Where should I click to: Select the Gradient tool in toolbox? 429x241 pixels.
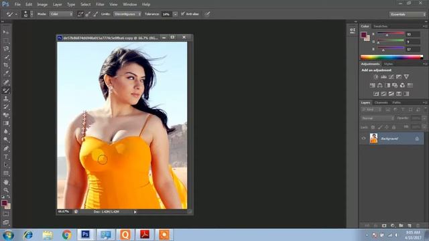click(6, 123)
